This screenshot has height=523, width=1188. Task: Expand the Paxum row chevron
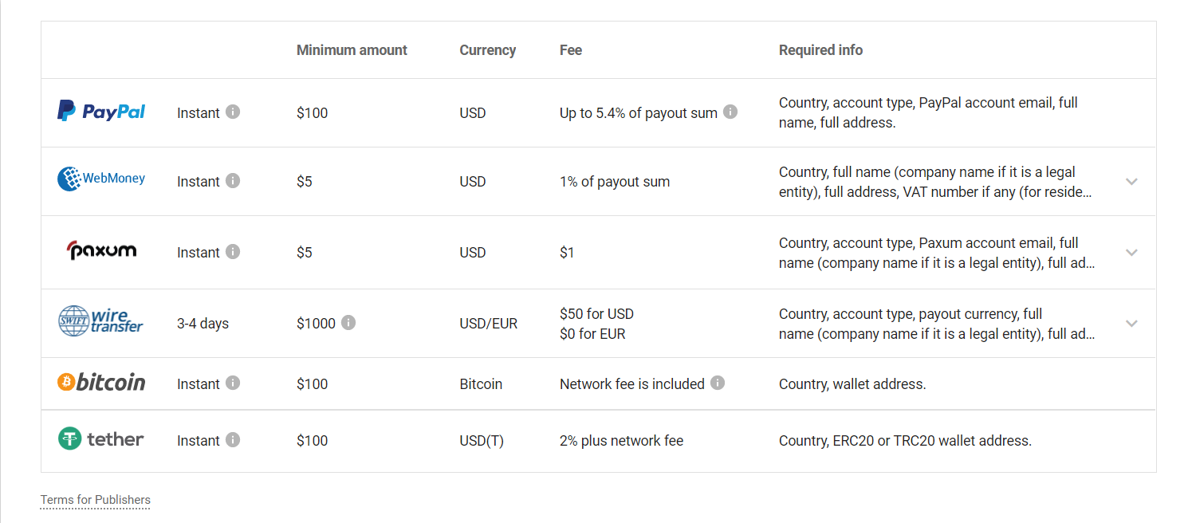(1131, 252)
